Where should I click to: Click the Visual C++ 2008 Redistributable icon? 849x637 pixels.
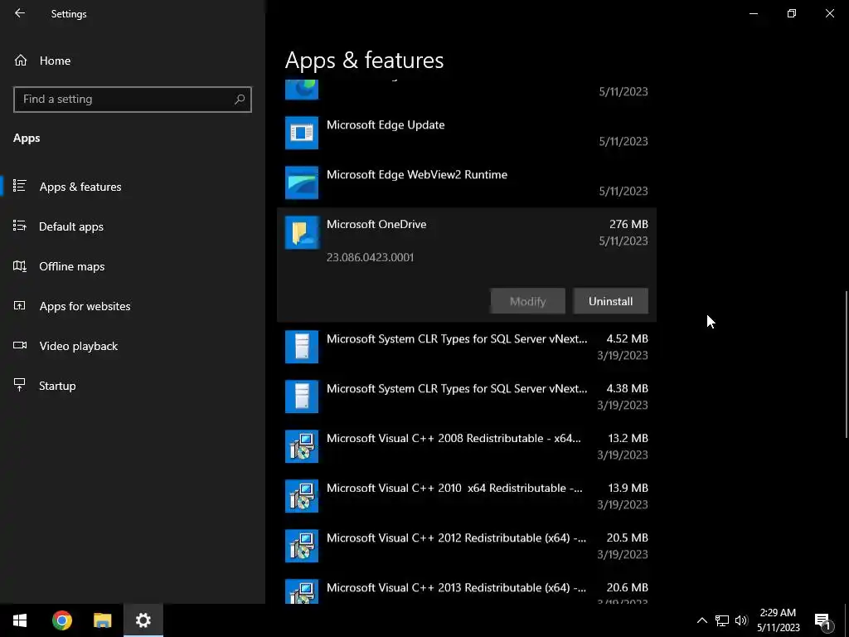pos(302,446)
